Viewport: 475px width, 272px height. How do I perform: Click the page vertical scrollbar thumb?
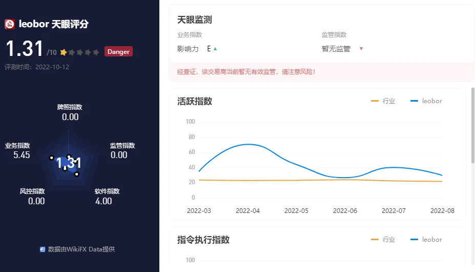[x=472, y=126]
